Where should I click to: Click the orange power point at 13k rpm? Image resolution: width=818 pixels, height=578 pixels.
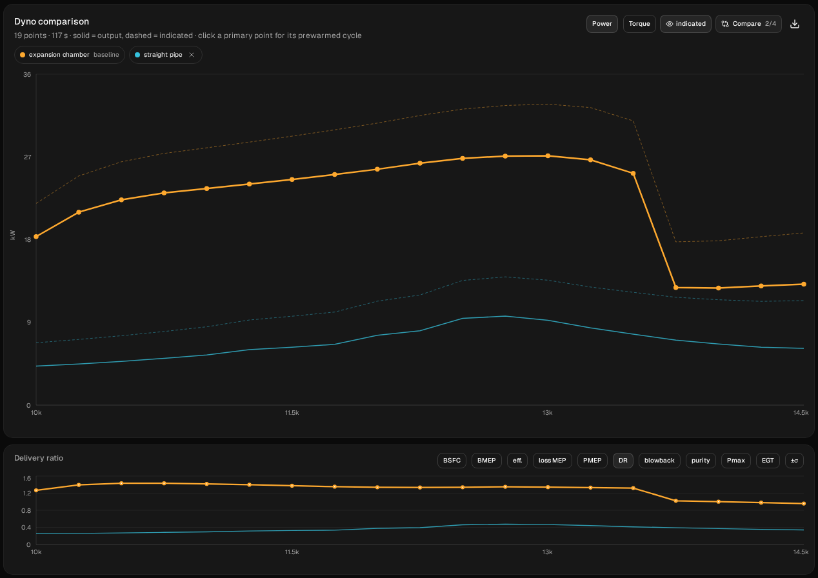tap(548, 155)
